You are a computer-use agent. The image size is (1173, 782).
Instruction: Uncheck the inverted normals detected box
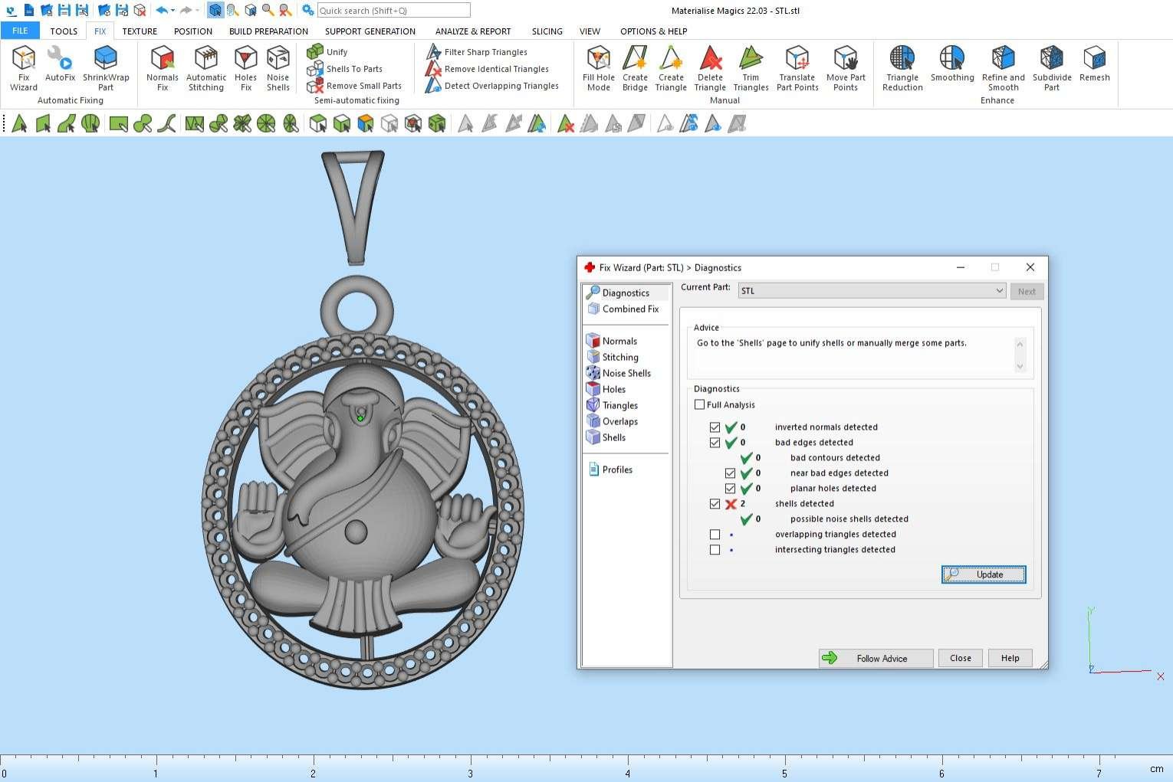715,427
